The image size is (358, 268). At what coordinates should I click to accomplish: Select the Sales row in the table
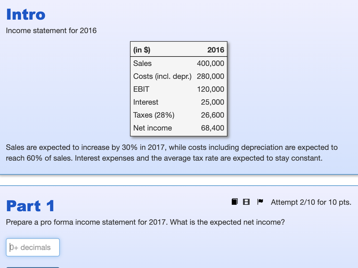(x=142, y=63)
